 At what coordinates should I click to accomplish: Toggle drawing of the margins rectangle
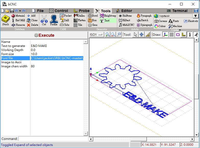click(x=178, y=35)
